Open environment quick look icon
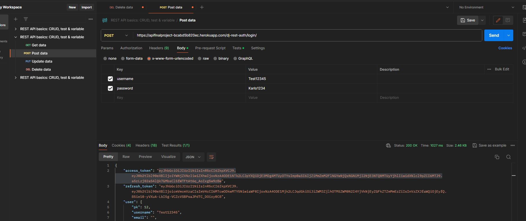Screen dimensions: 526x221 coord(524,7)
